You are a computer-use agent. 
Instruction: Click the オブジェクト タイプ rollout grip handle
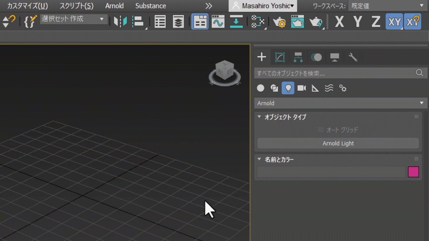point(416,117)
